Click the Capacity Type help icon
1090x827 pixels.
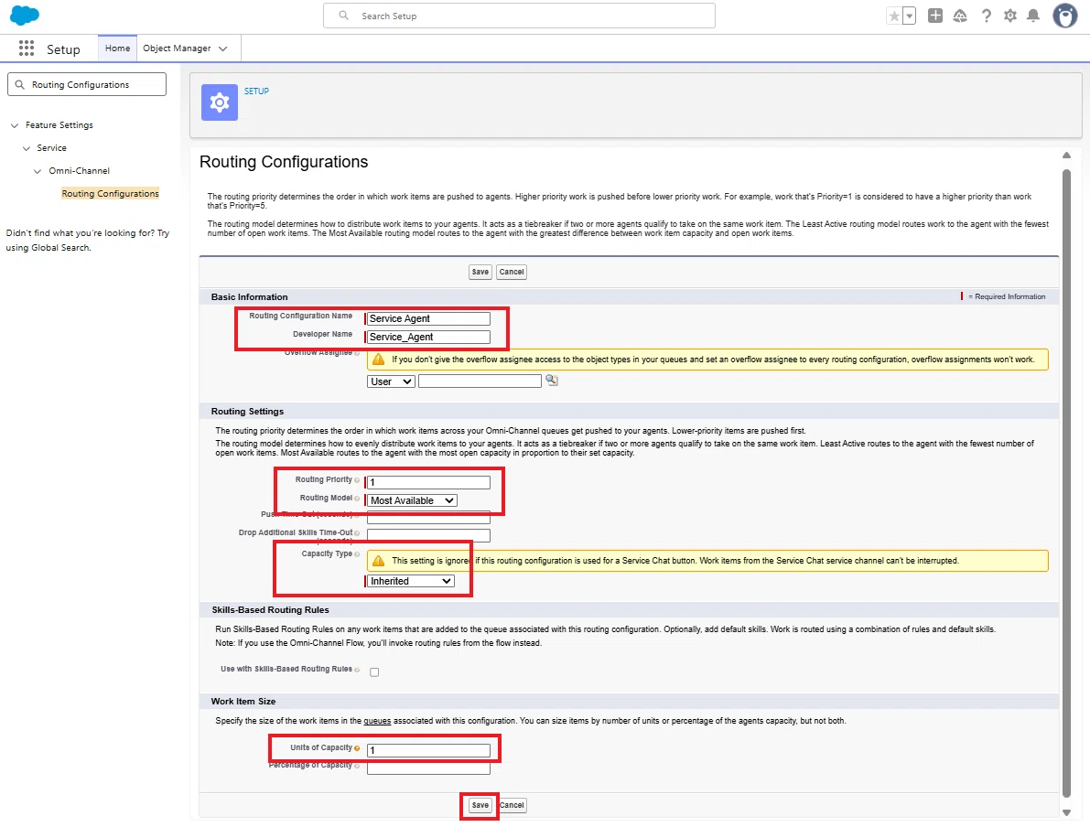357,554
